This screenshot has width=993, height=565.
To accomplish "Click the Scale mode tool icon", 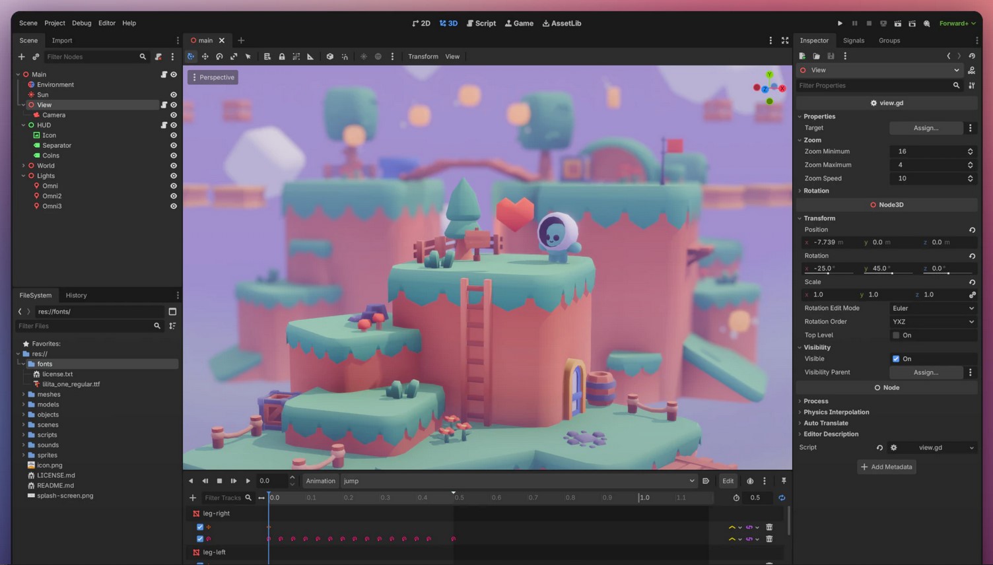I will click(x=234, y=57).
